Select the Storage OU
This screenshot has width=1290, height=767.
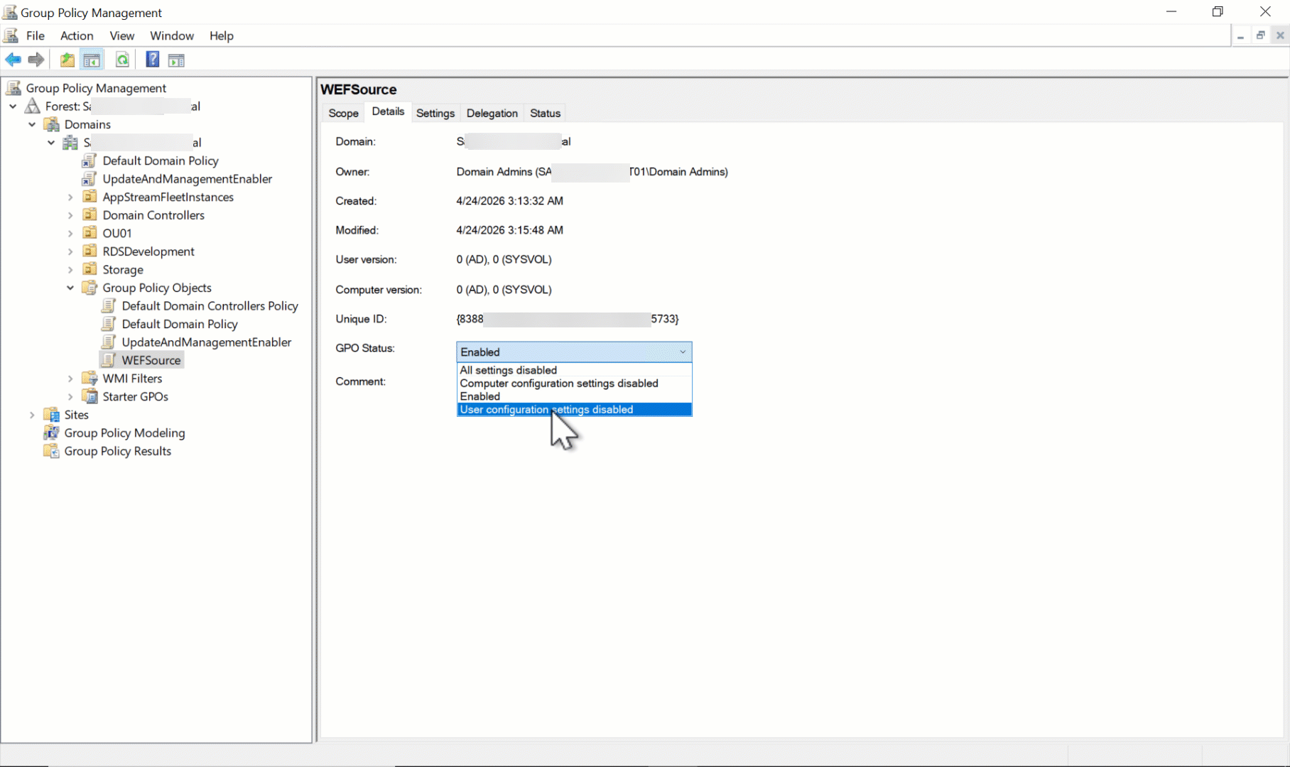[x=122, y=270]
